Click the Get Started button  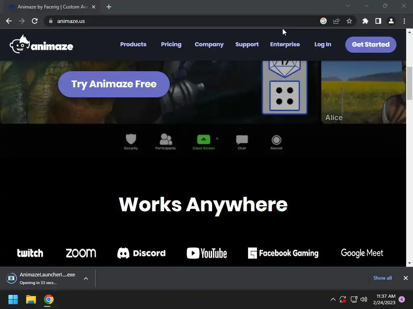pyautogui.click(x=371, y=44)
